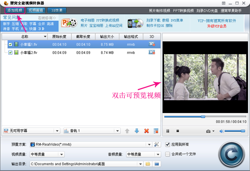This screenshot has width=250, height=171.
Task: Select the 8.75 MB output size cell
Action: [107, 44]
